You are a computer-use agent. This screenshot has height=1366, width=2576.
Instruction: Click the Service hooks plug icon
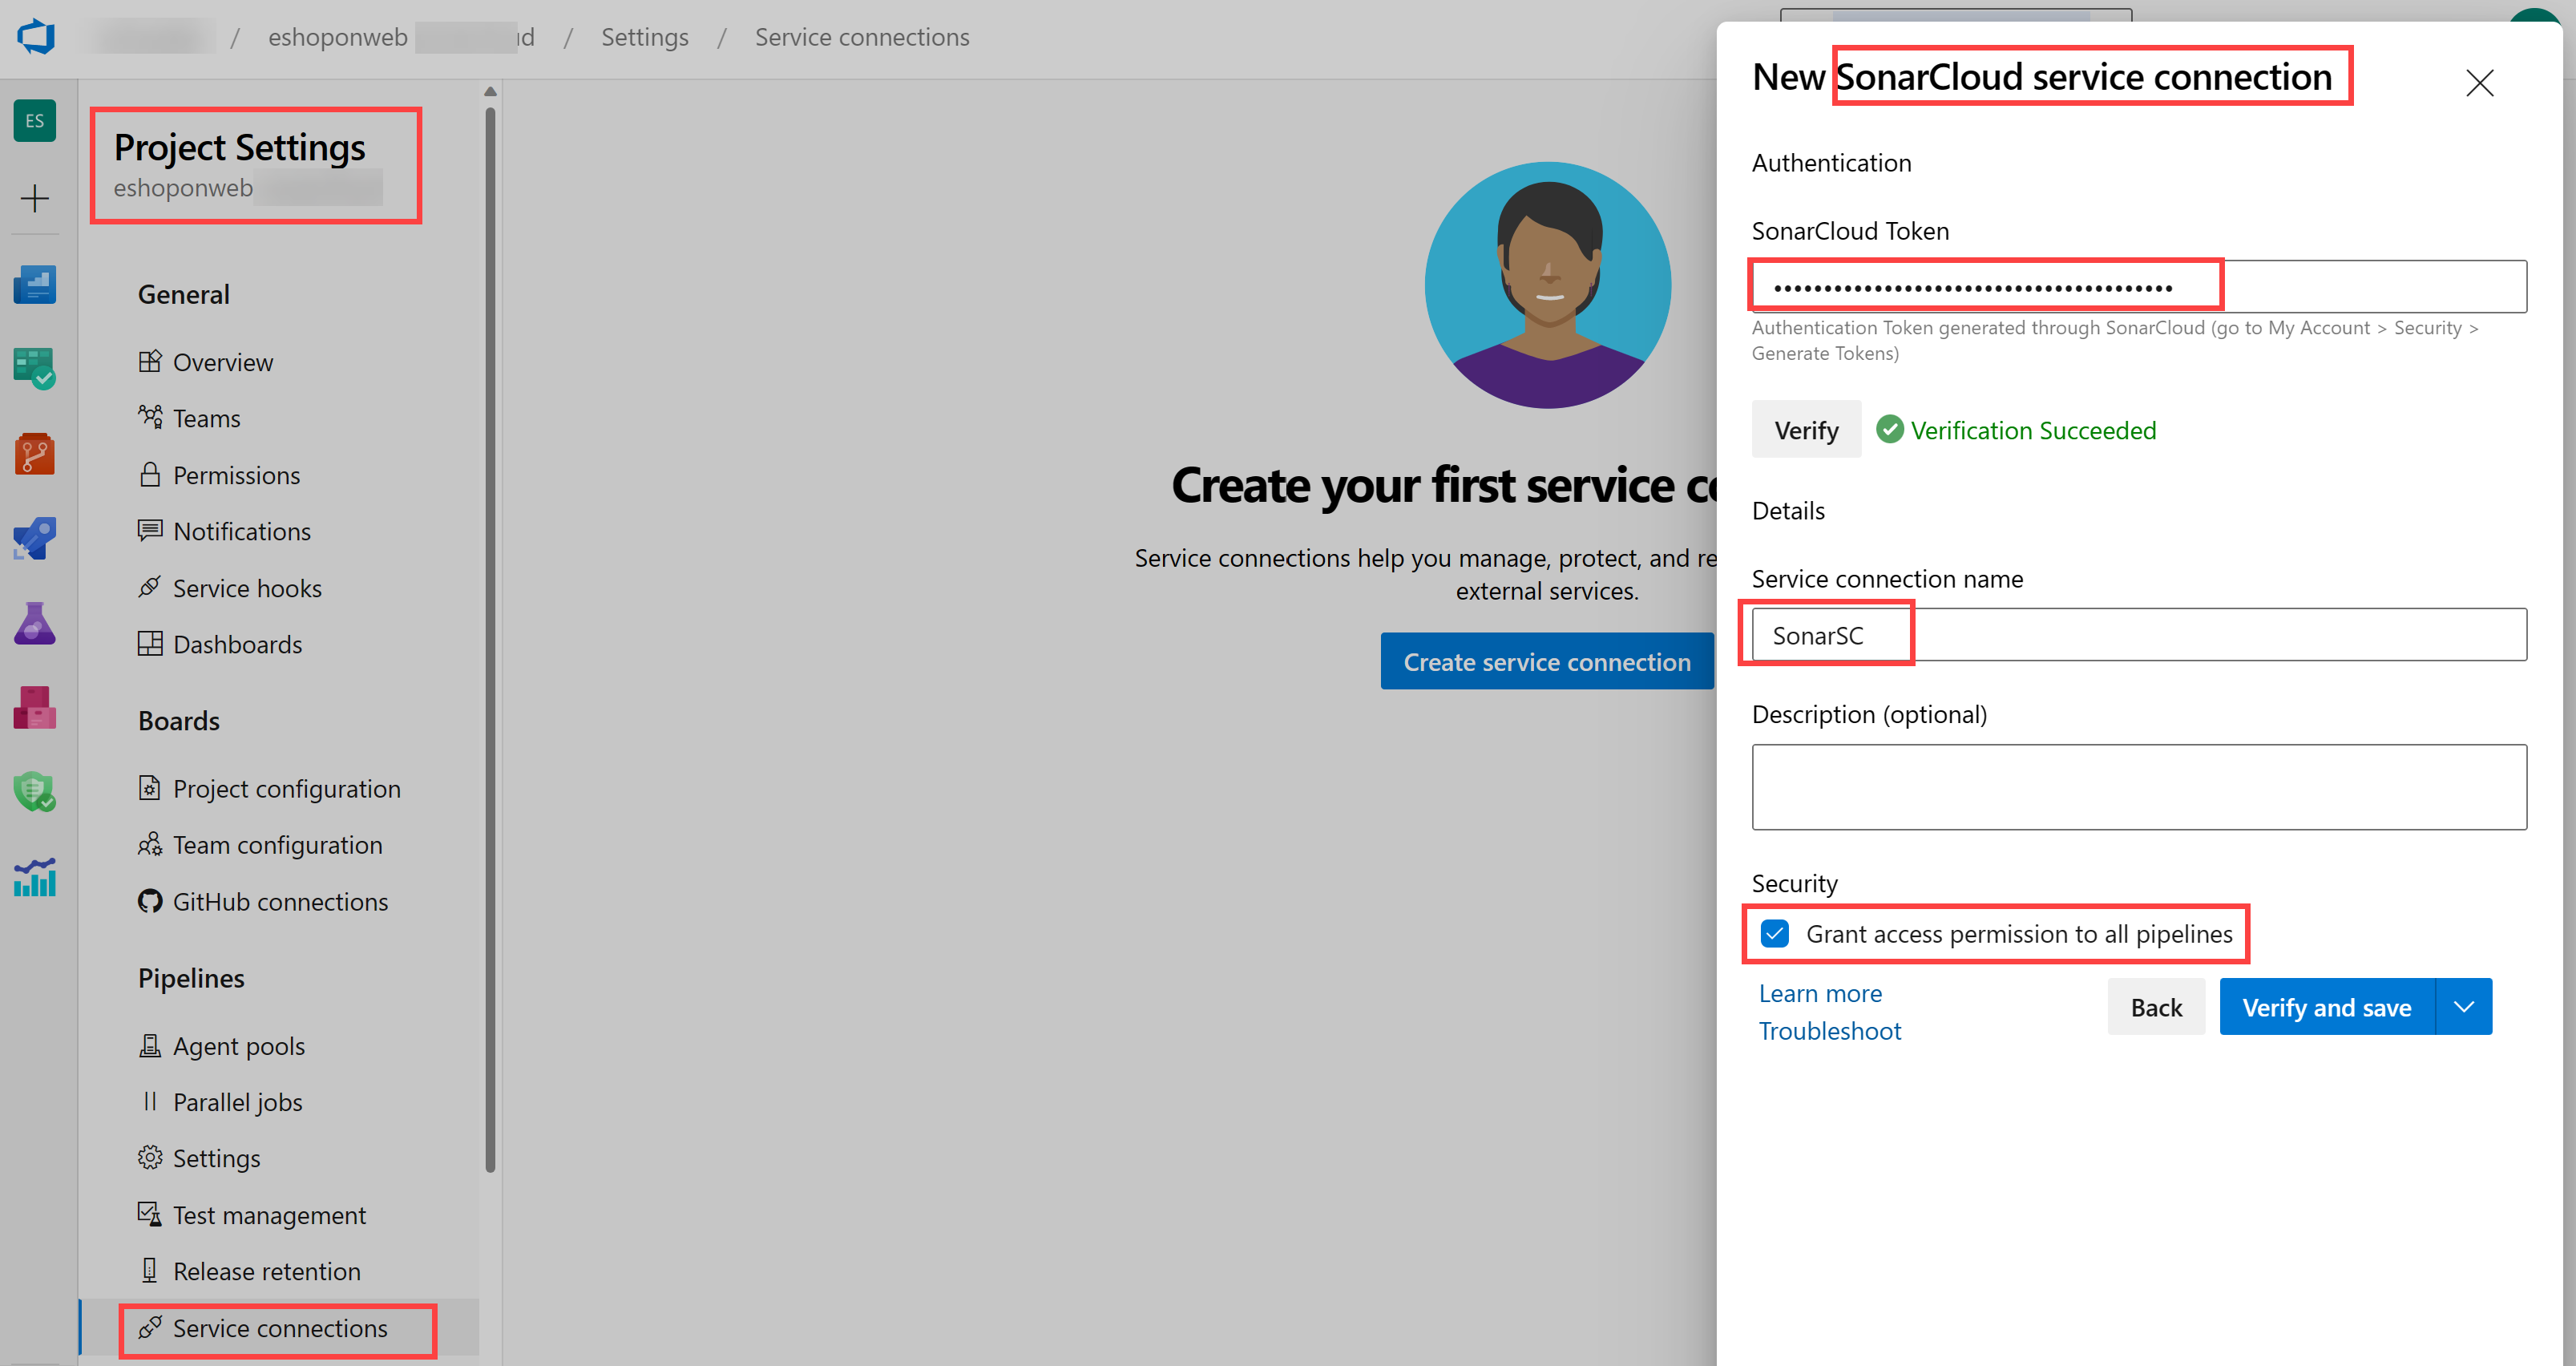pyautogui.click(x=150, y=587)
